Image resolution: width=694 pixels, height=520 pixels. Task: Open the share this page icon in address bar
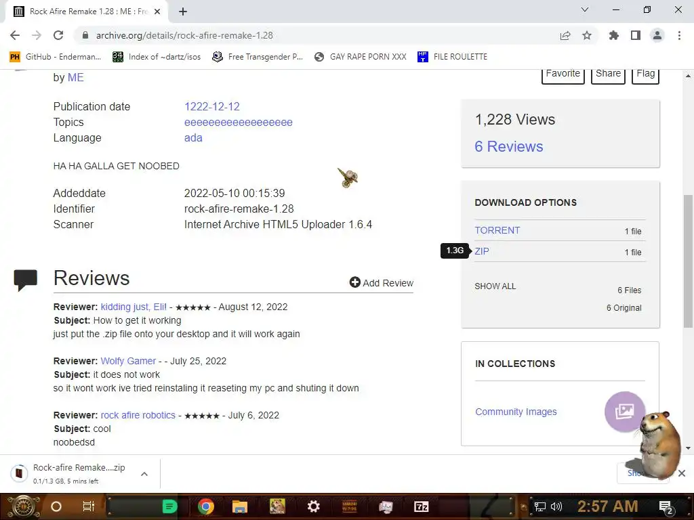coord(565,35)
